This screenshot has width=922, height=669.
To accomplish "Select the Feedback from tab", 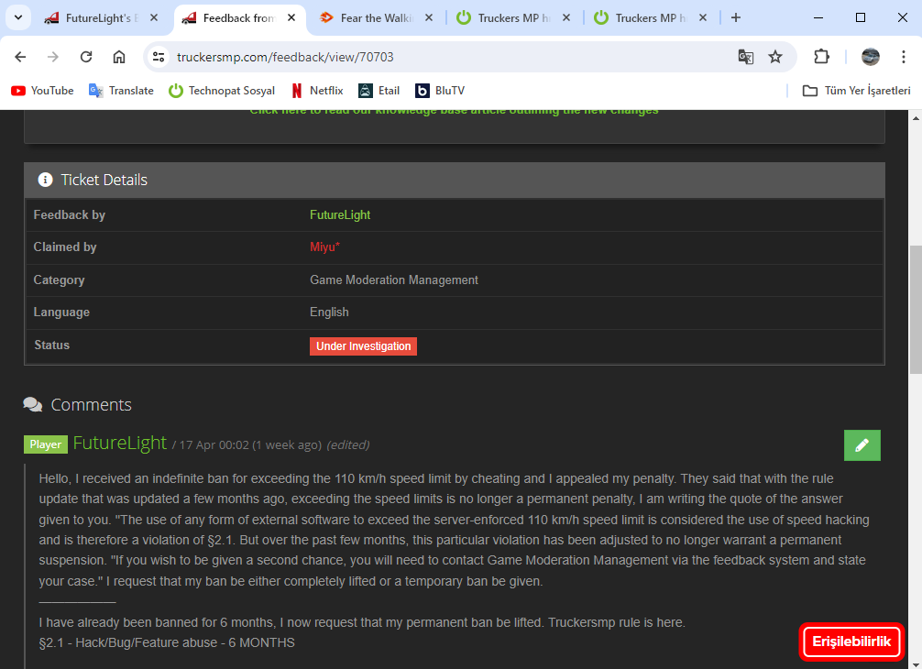I will coord(238,18).
